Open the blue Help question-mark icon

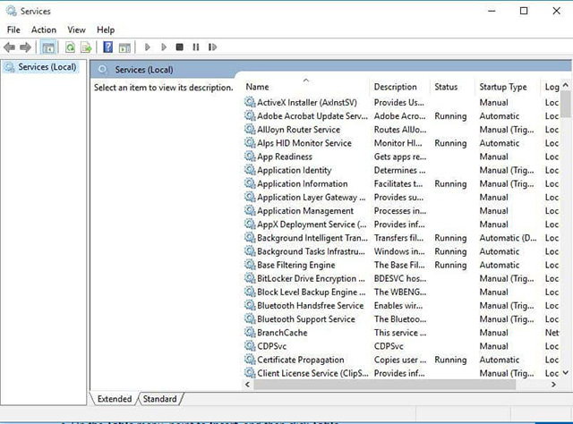[x=107, y=47]
